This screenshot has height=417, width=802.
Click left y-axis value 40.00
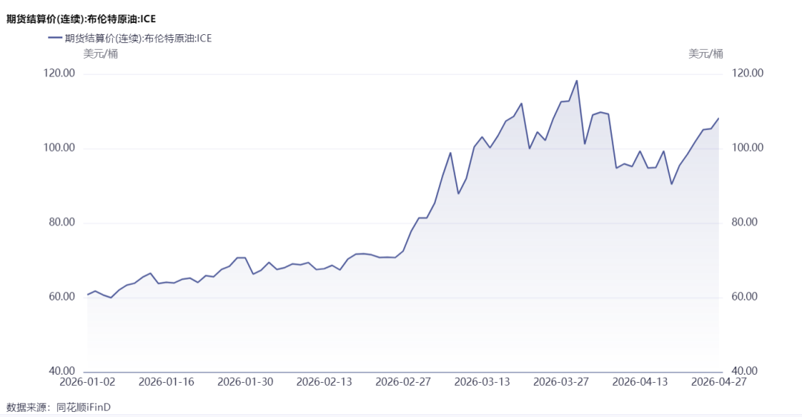[62, 371]
